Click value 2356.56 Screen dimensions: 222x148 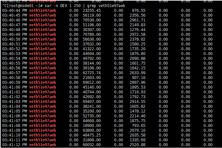pyautogui.click(x=138, y=15)
